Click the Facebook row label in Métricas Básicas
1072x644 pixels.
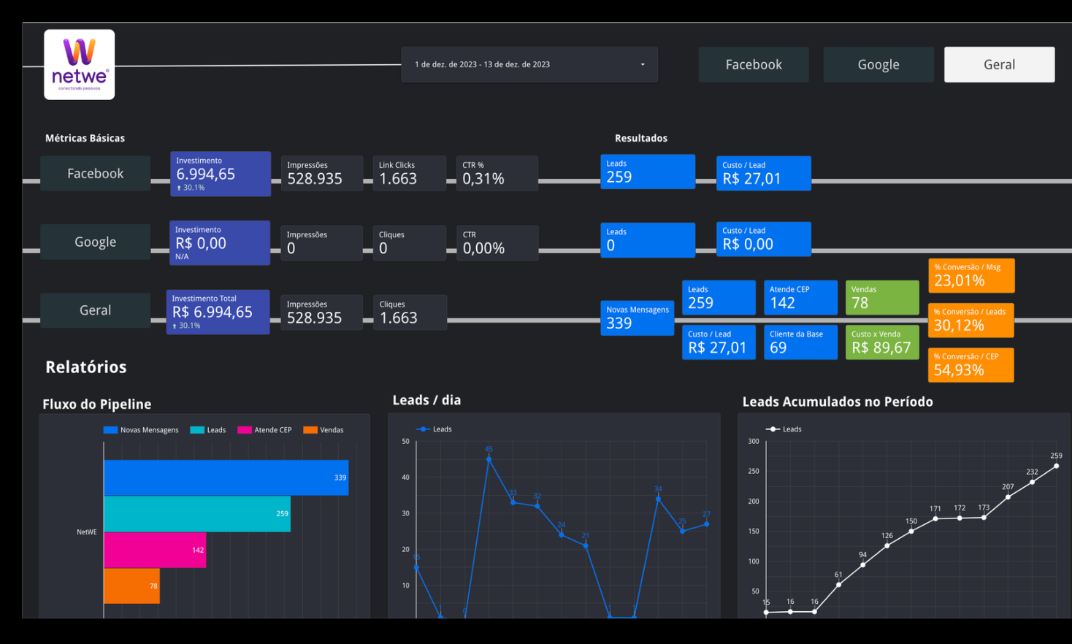click(95, 173)
